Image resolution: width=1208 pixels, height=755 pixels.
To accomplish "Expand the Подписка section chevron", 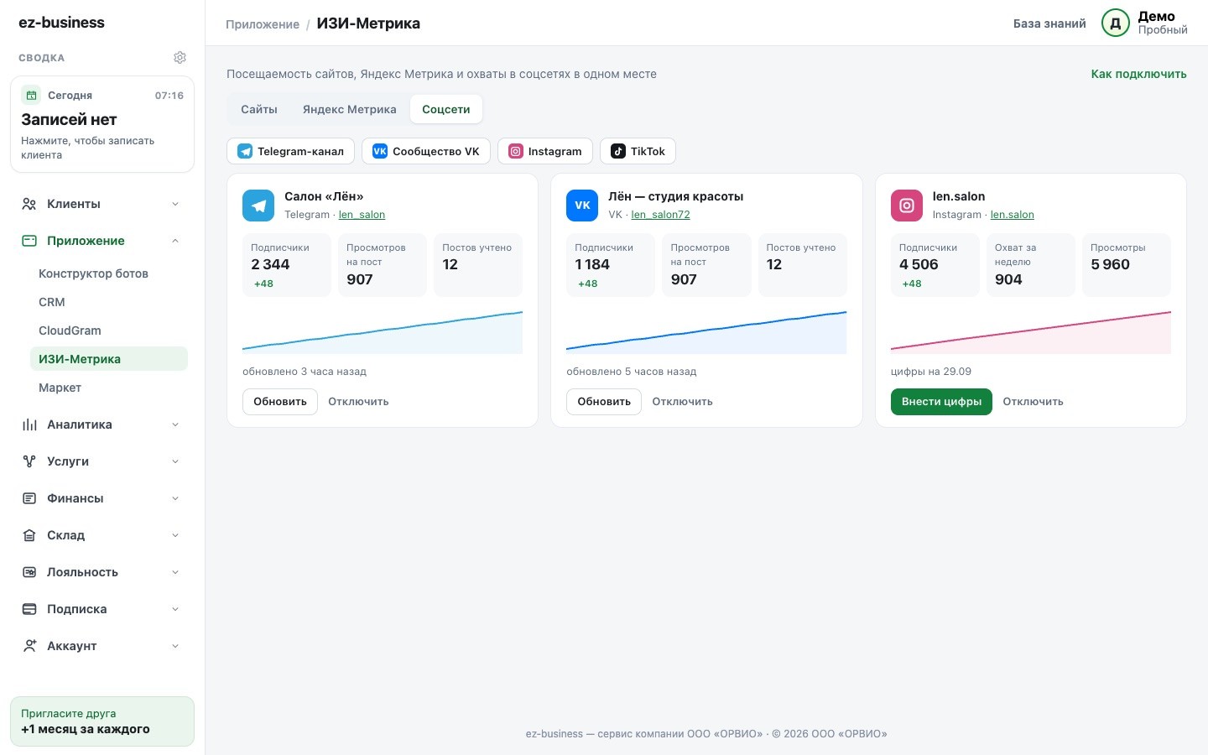I will (175, 609).
